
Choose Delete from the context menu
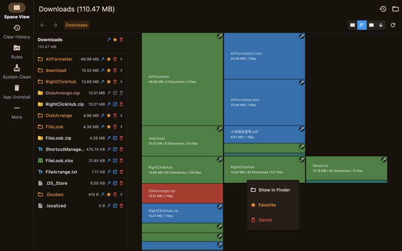click(x=273, y=220)
